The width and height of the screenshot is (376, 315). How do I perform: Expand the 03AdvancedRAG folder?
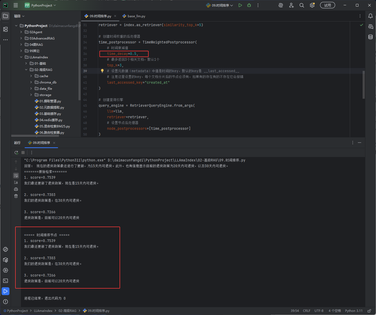click(21, 38)
